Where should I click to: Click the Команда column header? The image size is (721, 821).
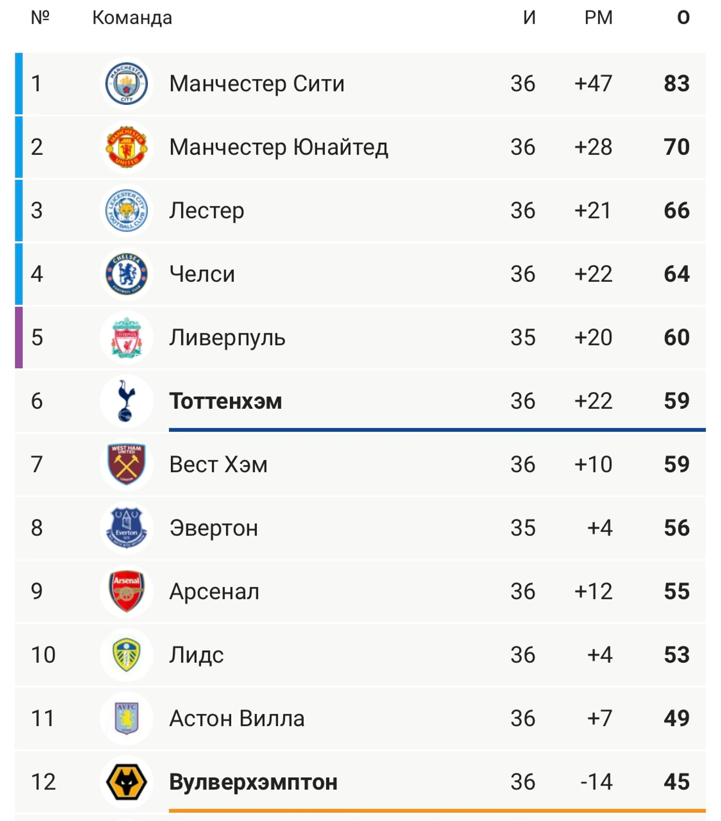(132, 18)
